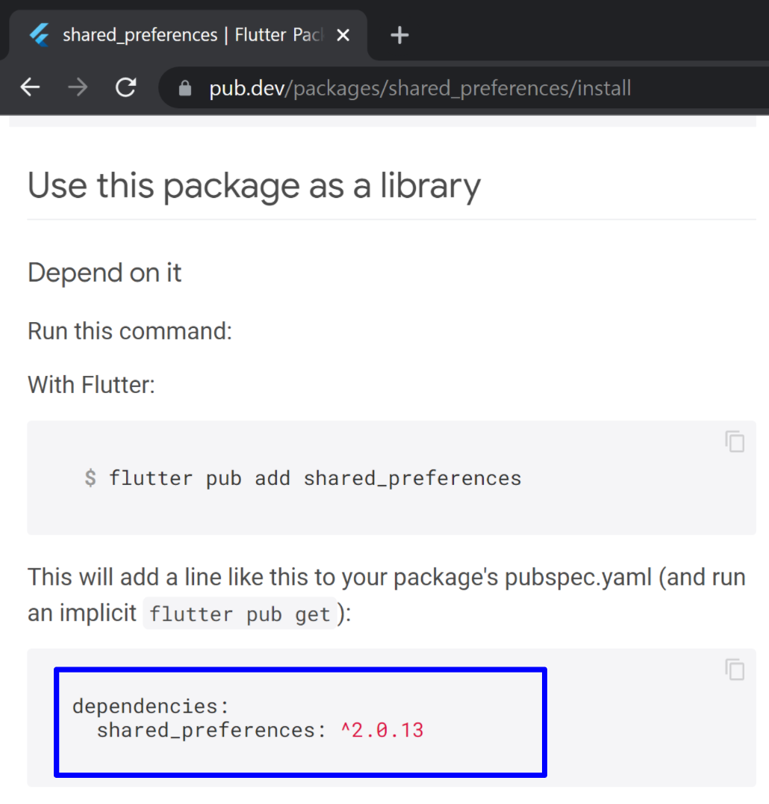Click the 'Use this package as a library' heading

pos(254,185)
